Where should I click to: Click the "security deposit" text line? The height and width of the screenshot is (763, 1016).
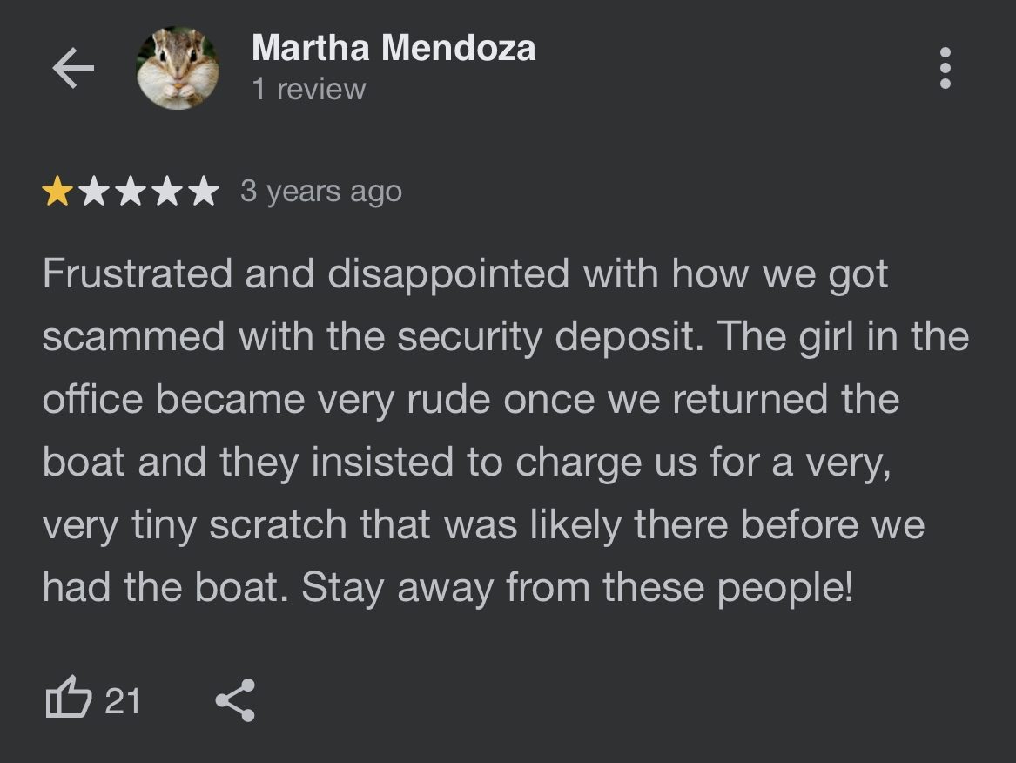tap(506, 337)
